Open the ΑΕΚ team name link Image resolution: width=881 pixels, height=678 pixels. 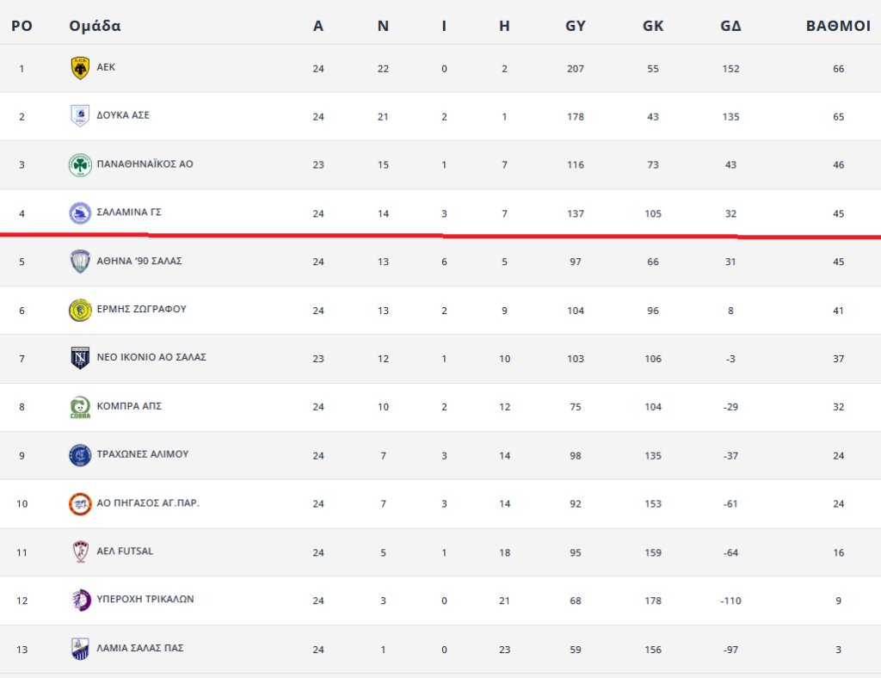(106, 67)
